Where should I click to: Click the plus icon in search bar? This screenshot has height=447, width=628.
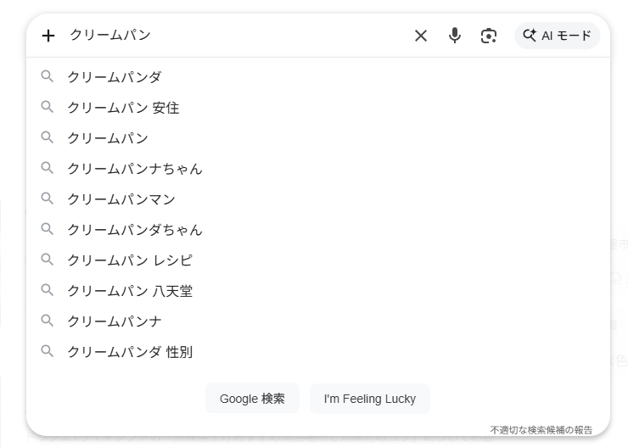(x=48, y=36)
